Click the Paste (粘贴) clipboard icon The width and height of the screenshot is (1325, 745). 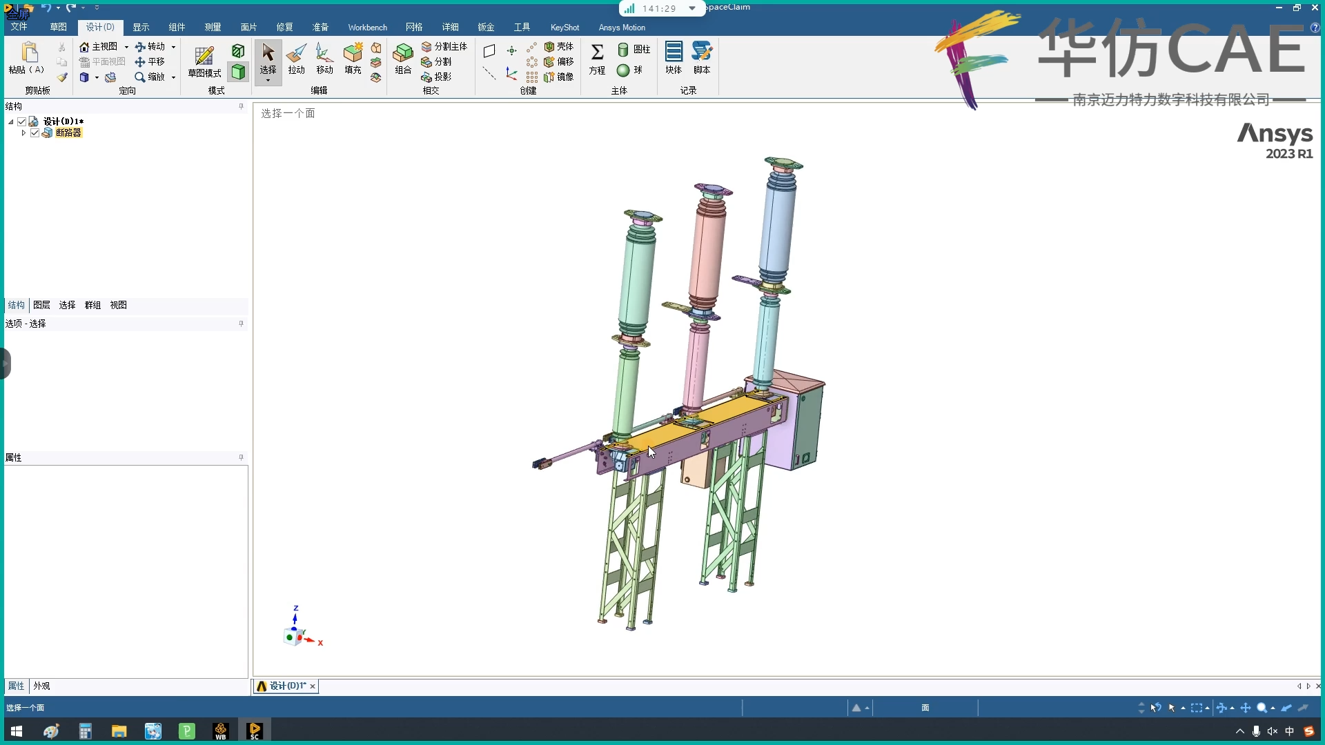(28, 52)
